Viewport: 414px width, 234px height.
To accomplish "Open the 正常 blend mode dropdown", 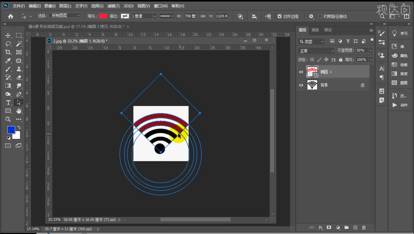I will [x=316, y=51].
